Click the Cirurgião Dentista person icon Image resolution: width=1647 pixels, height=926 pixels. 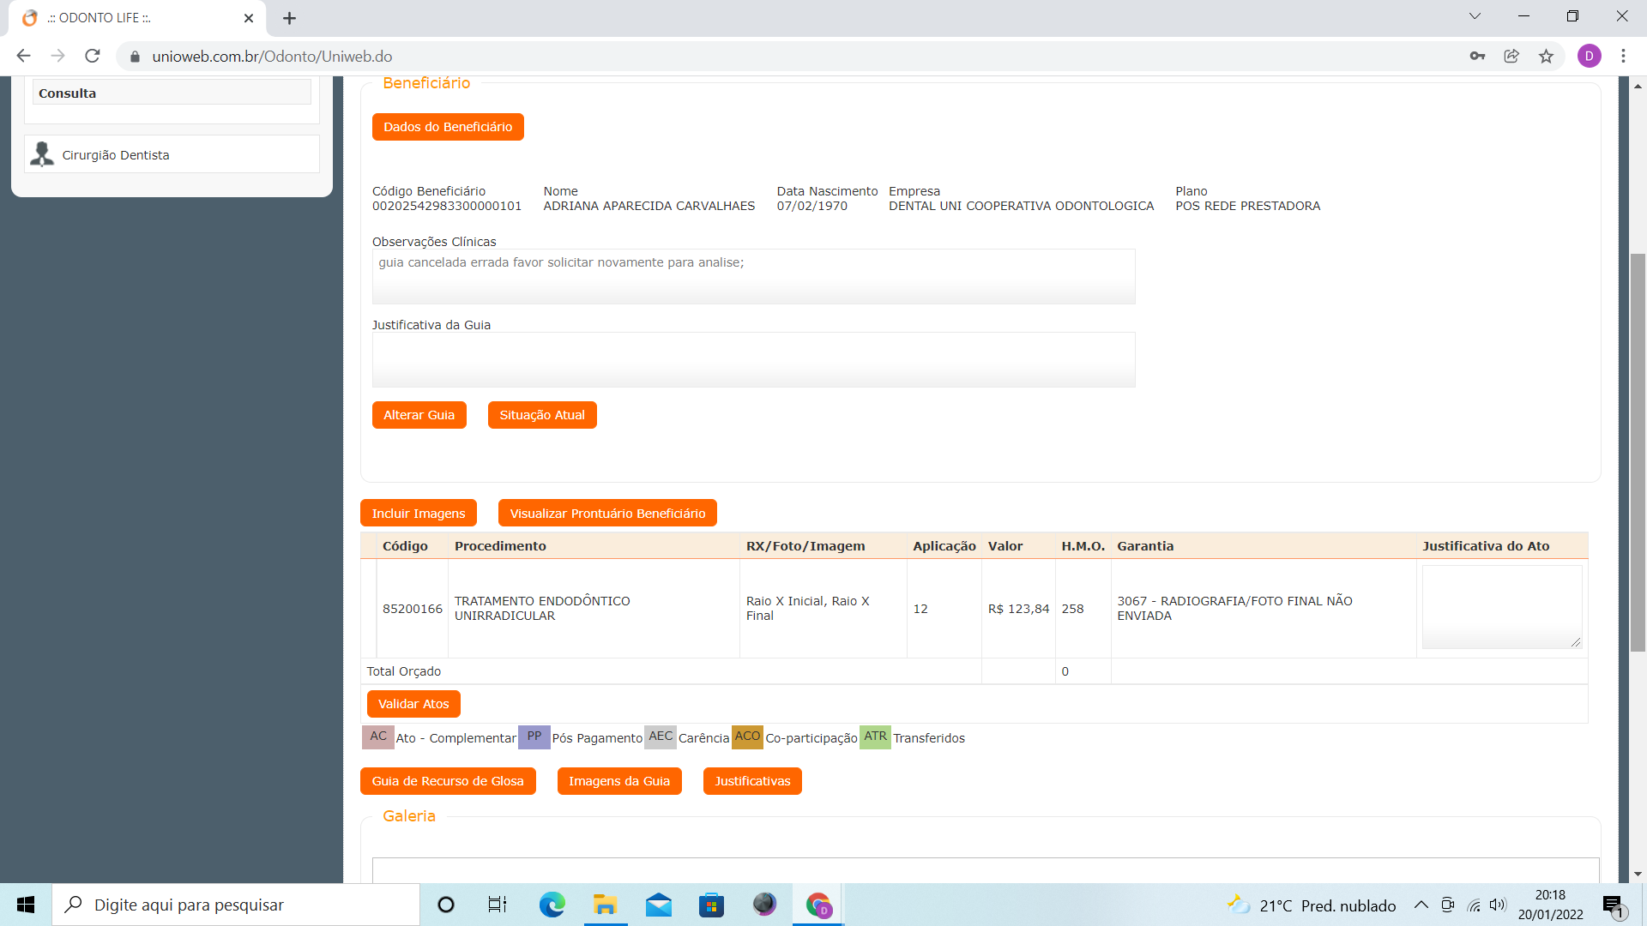(x=42, y=154)
